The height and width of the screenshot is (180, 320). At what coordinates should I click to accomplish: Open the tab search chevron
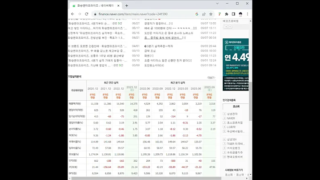(217, 4)
